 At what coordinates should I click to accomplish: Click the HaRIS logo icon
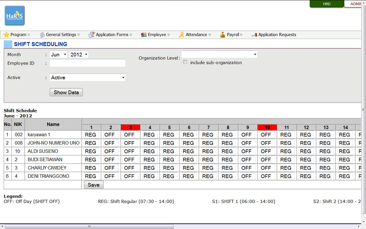[15, 16]
